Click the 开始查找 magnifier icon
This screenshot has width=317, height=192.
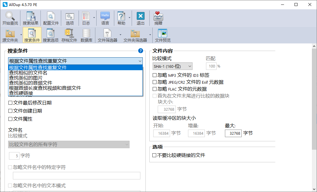click(x=10, y=16)
